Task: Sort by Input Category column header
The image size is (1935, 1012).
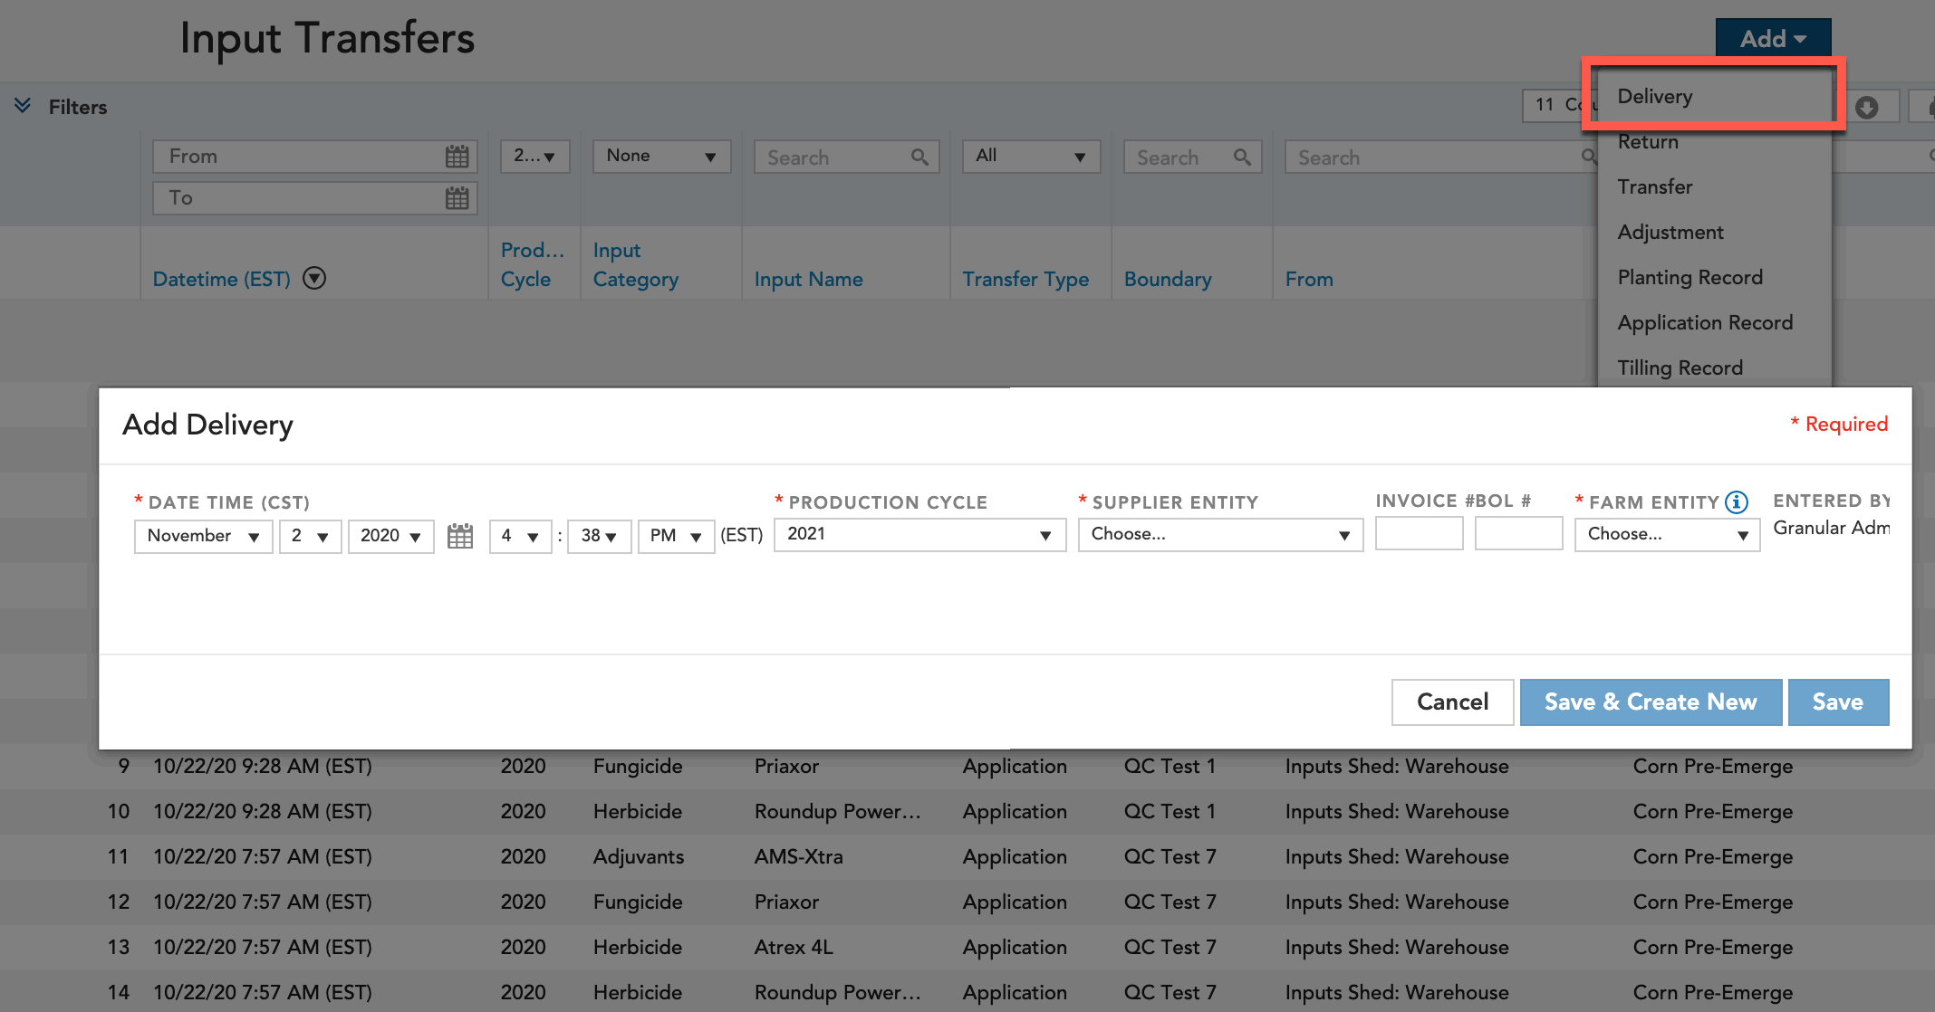Action: pos(636,264)
